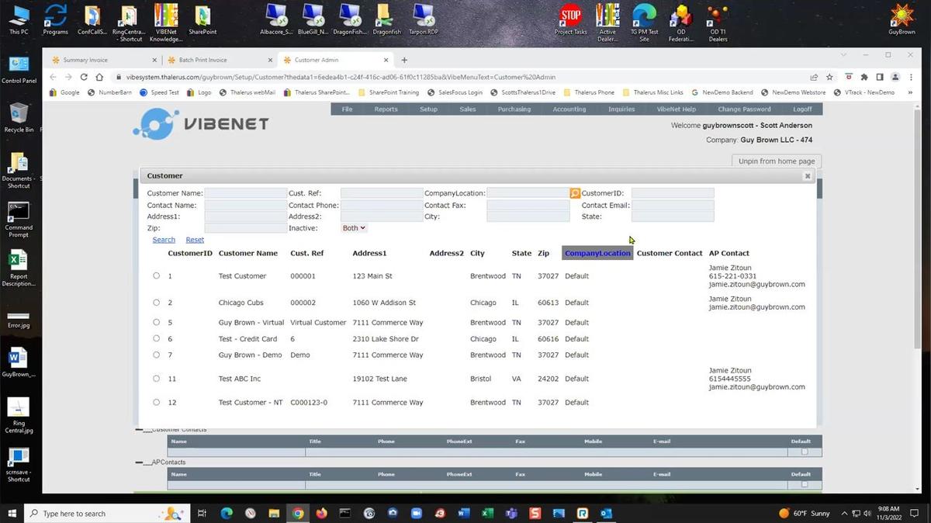Bookmark this page with the star icon
This screenshot has width=931, height=523.
pyautogui.click(x=829, y=77)
